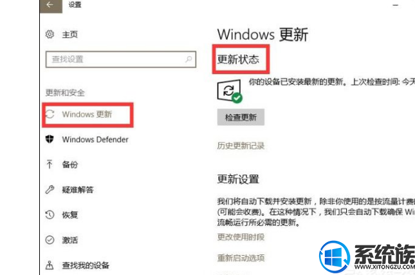Click the back arrow in title bar
This screenshot has width=415, height=275.
51,5
